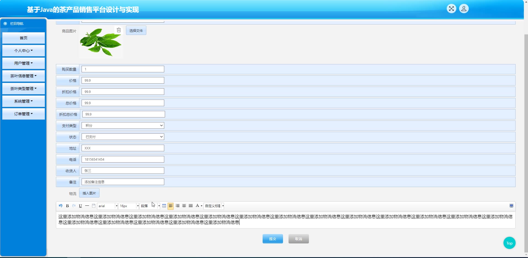Open the 支付类型 payment type dropdown

(123, 125)
